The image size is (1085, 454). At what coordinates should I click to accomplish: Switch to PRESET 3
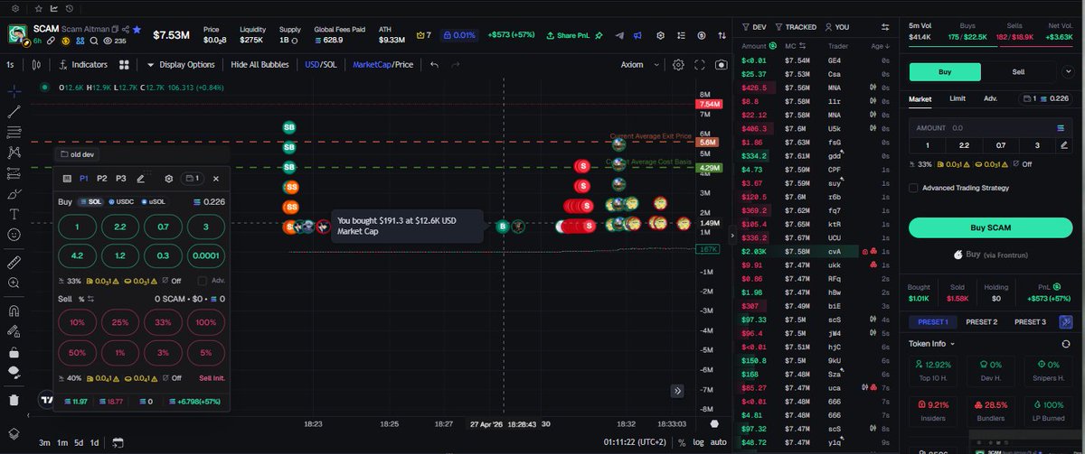click(1030, 321)
